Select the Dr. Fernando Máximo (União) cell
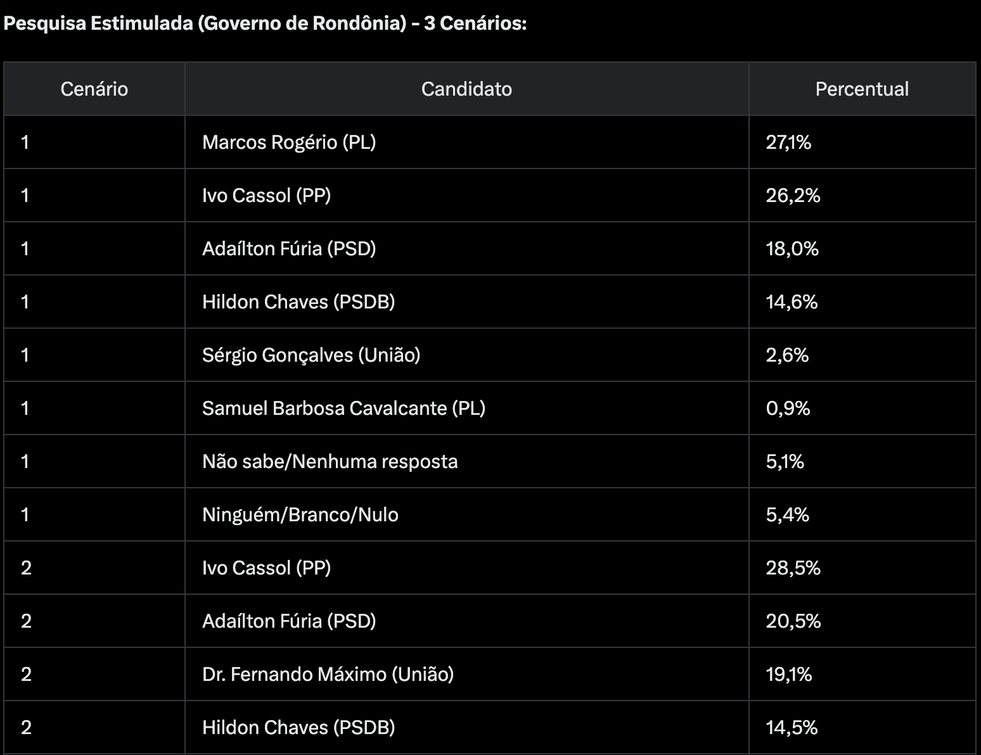The height and width of the screenshot is (755, 981). 328,674
